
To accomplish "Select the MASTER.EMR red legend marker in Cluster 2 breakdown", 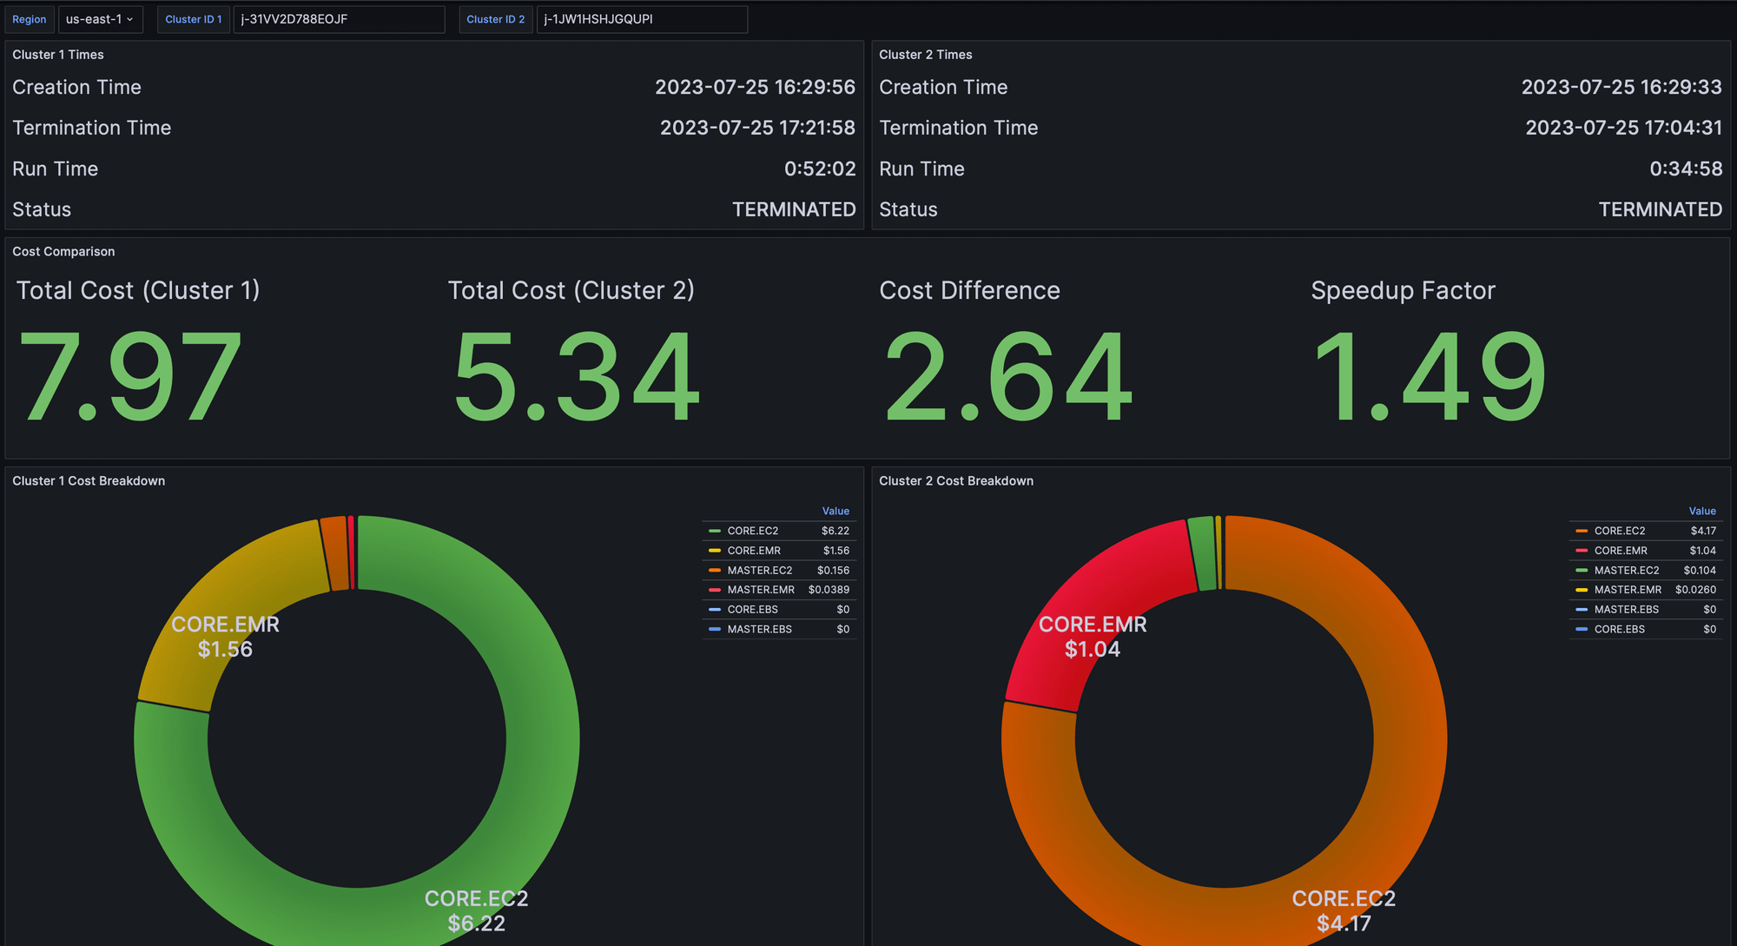I will point(1581,589).
